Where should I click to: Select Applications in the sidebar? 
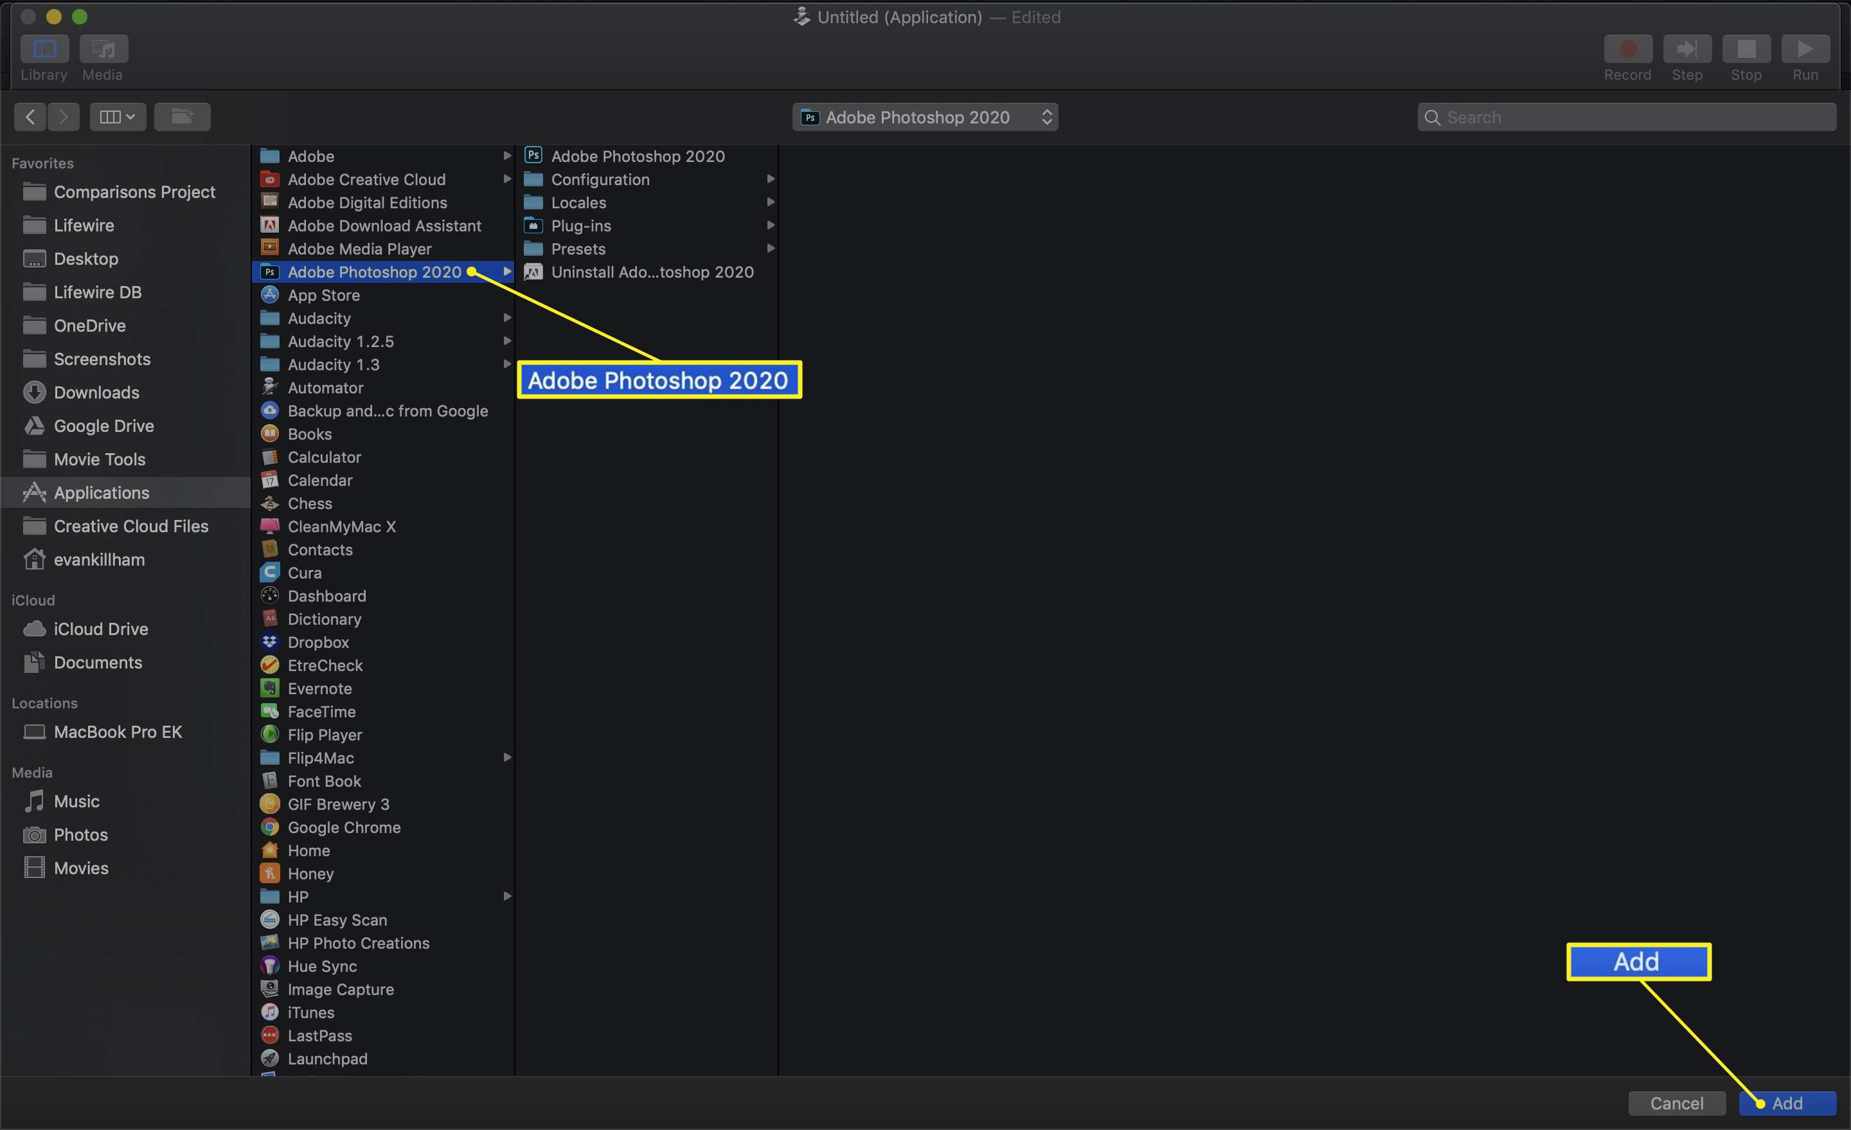coord(125,493)
